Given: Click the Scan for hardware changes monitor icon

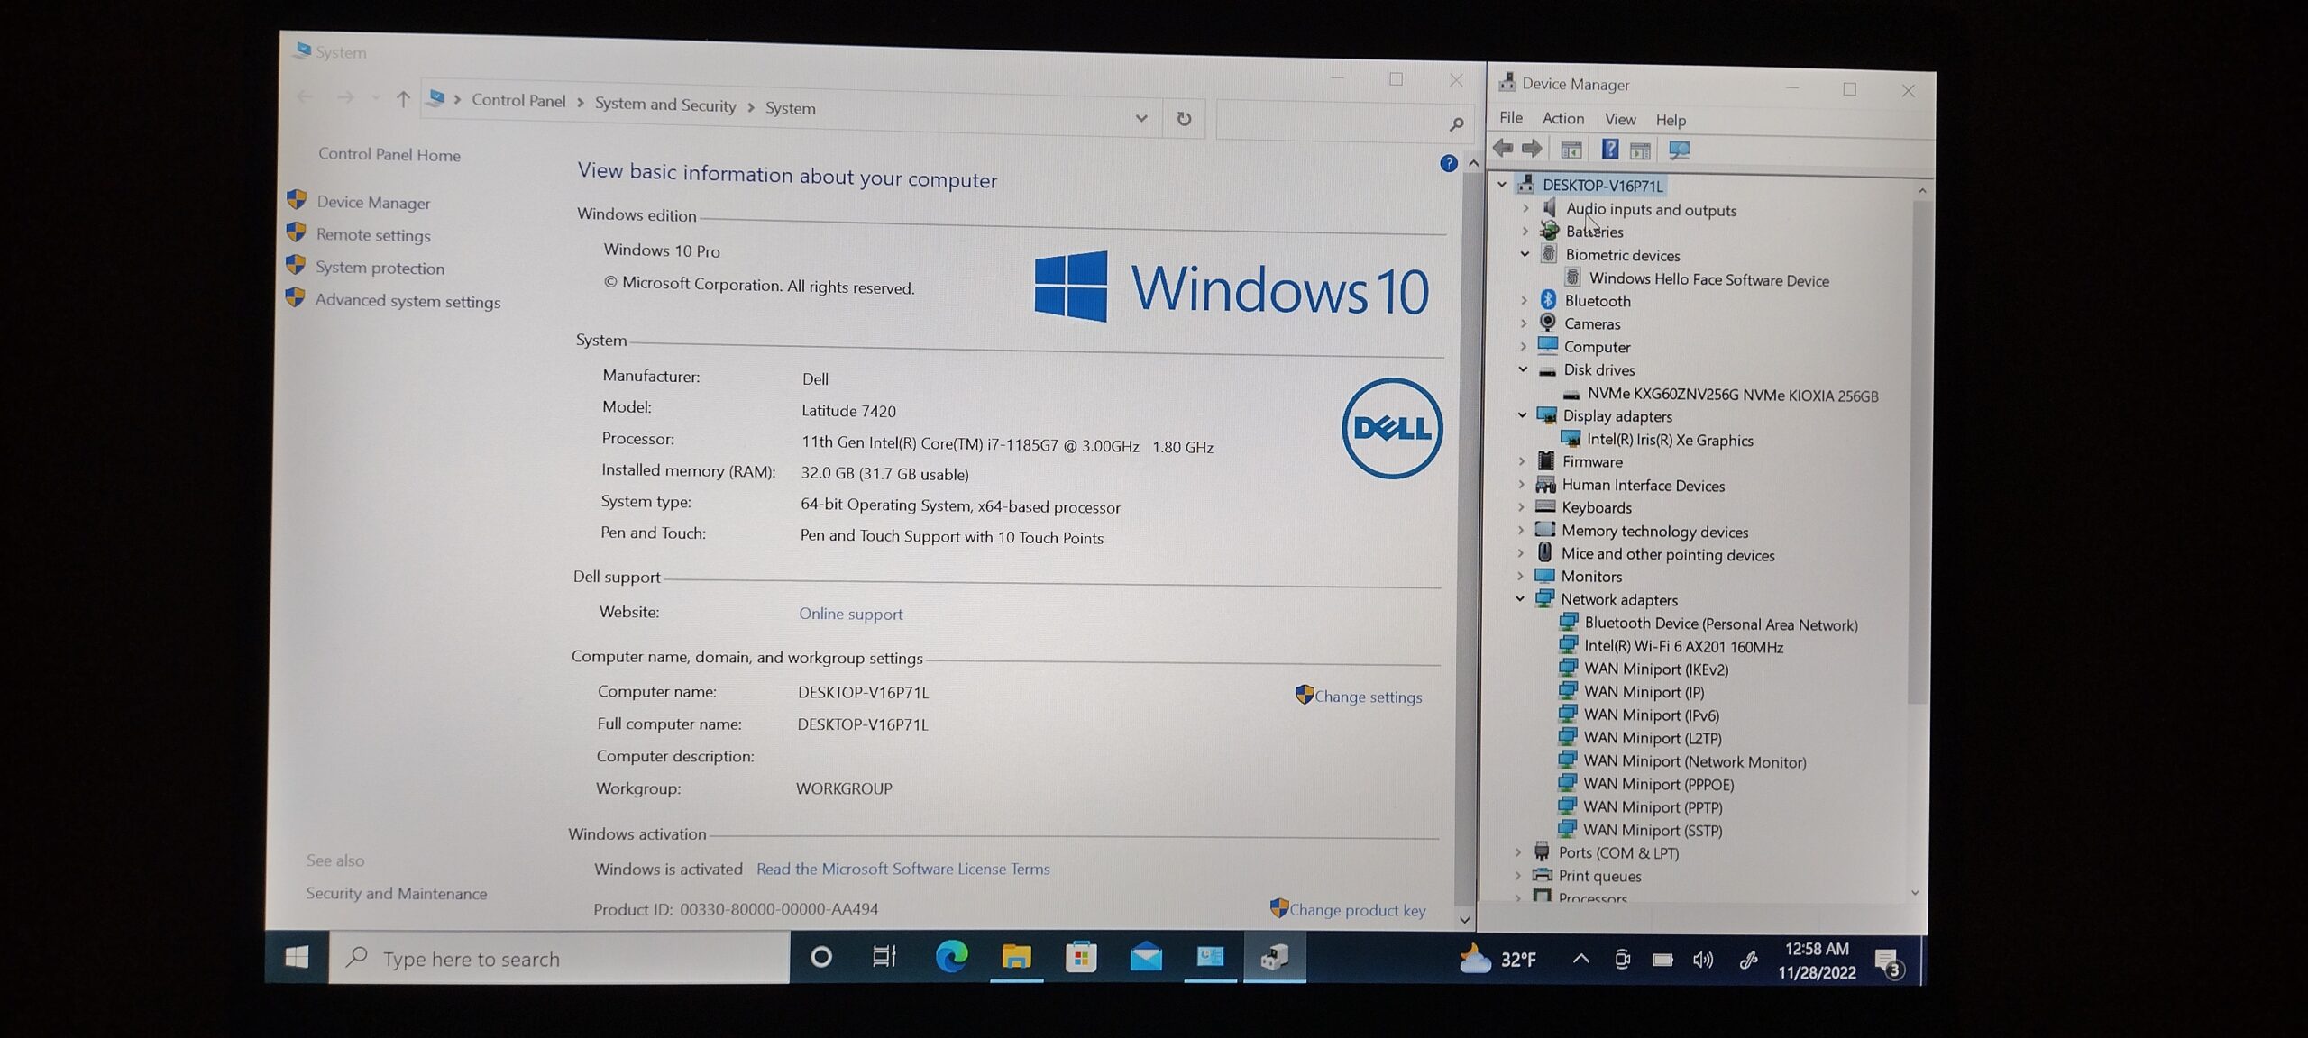Looking at the screenshot, I should tap(1679, 150).
